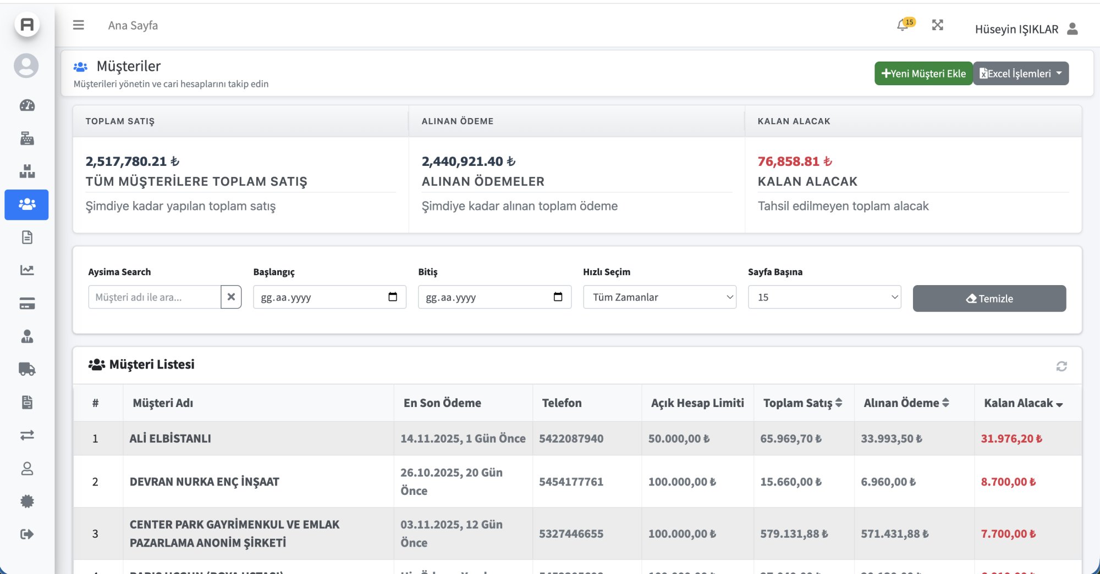Click the Müşteri adı search field
Image resolution: width=1100 pixels, height=574 pixels.
(154, 297)
